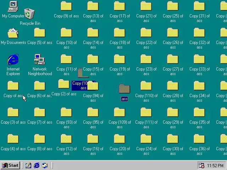Select the 'Copy (8) of ass' folder
Viewport: 227px width, 170px height.
[x=40, y=139]
